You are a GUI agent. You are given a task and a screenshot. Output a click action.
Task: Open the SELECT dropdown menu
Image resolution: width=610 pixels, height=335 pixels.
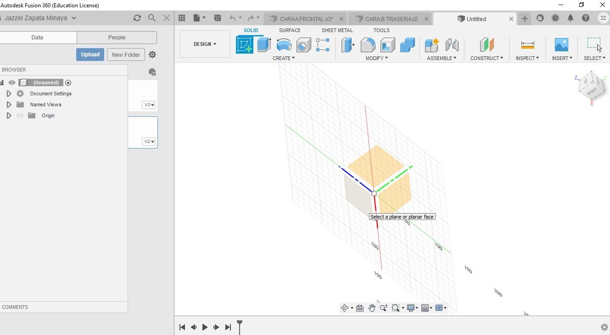coord(594,58)
